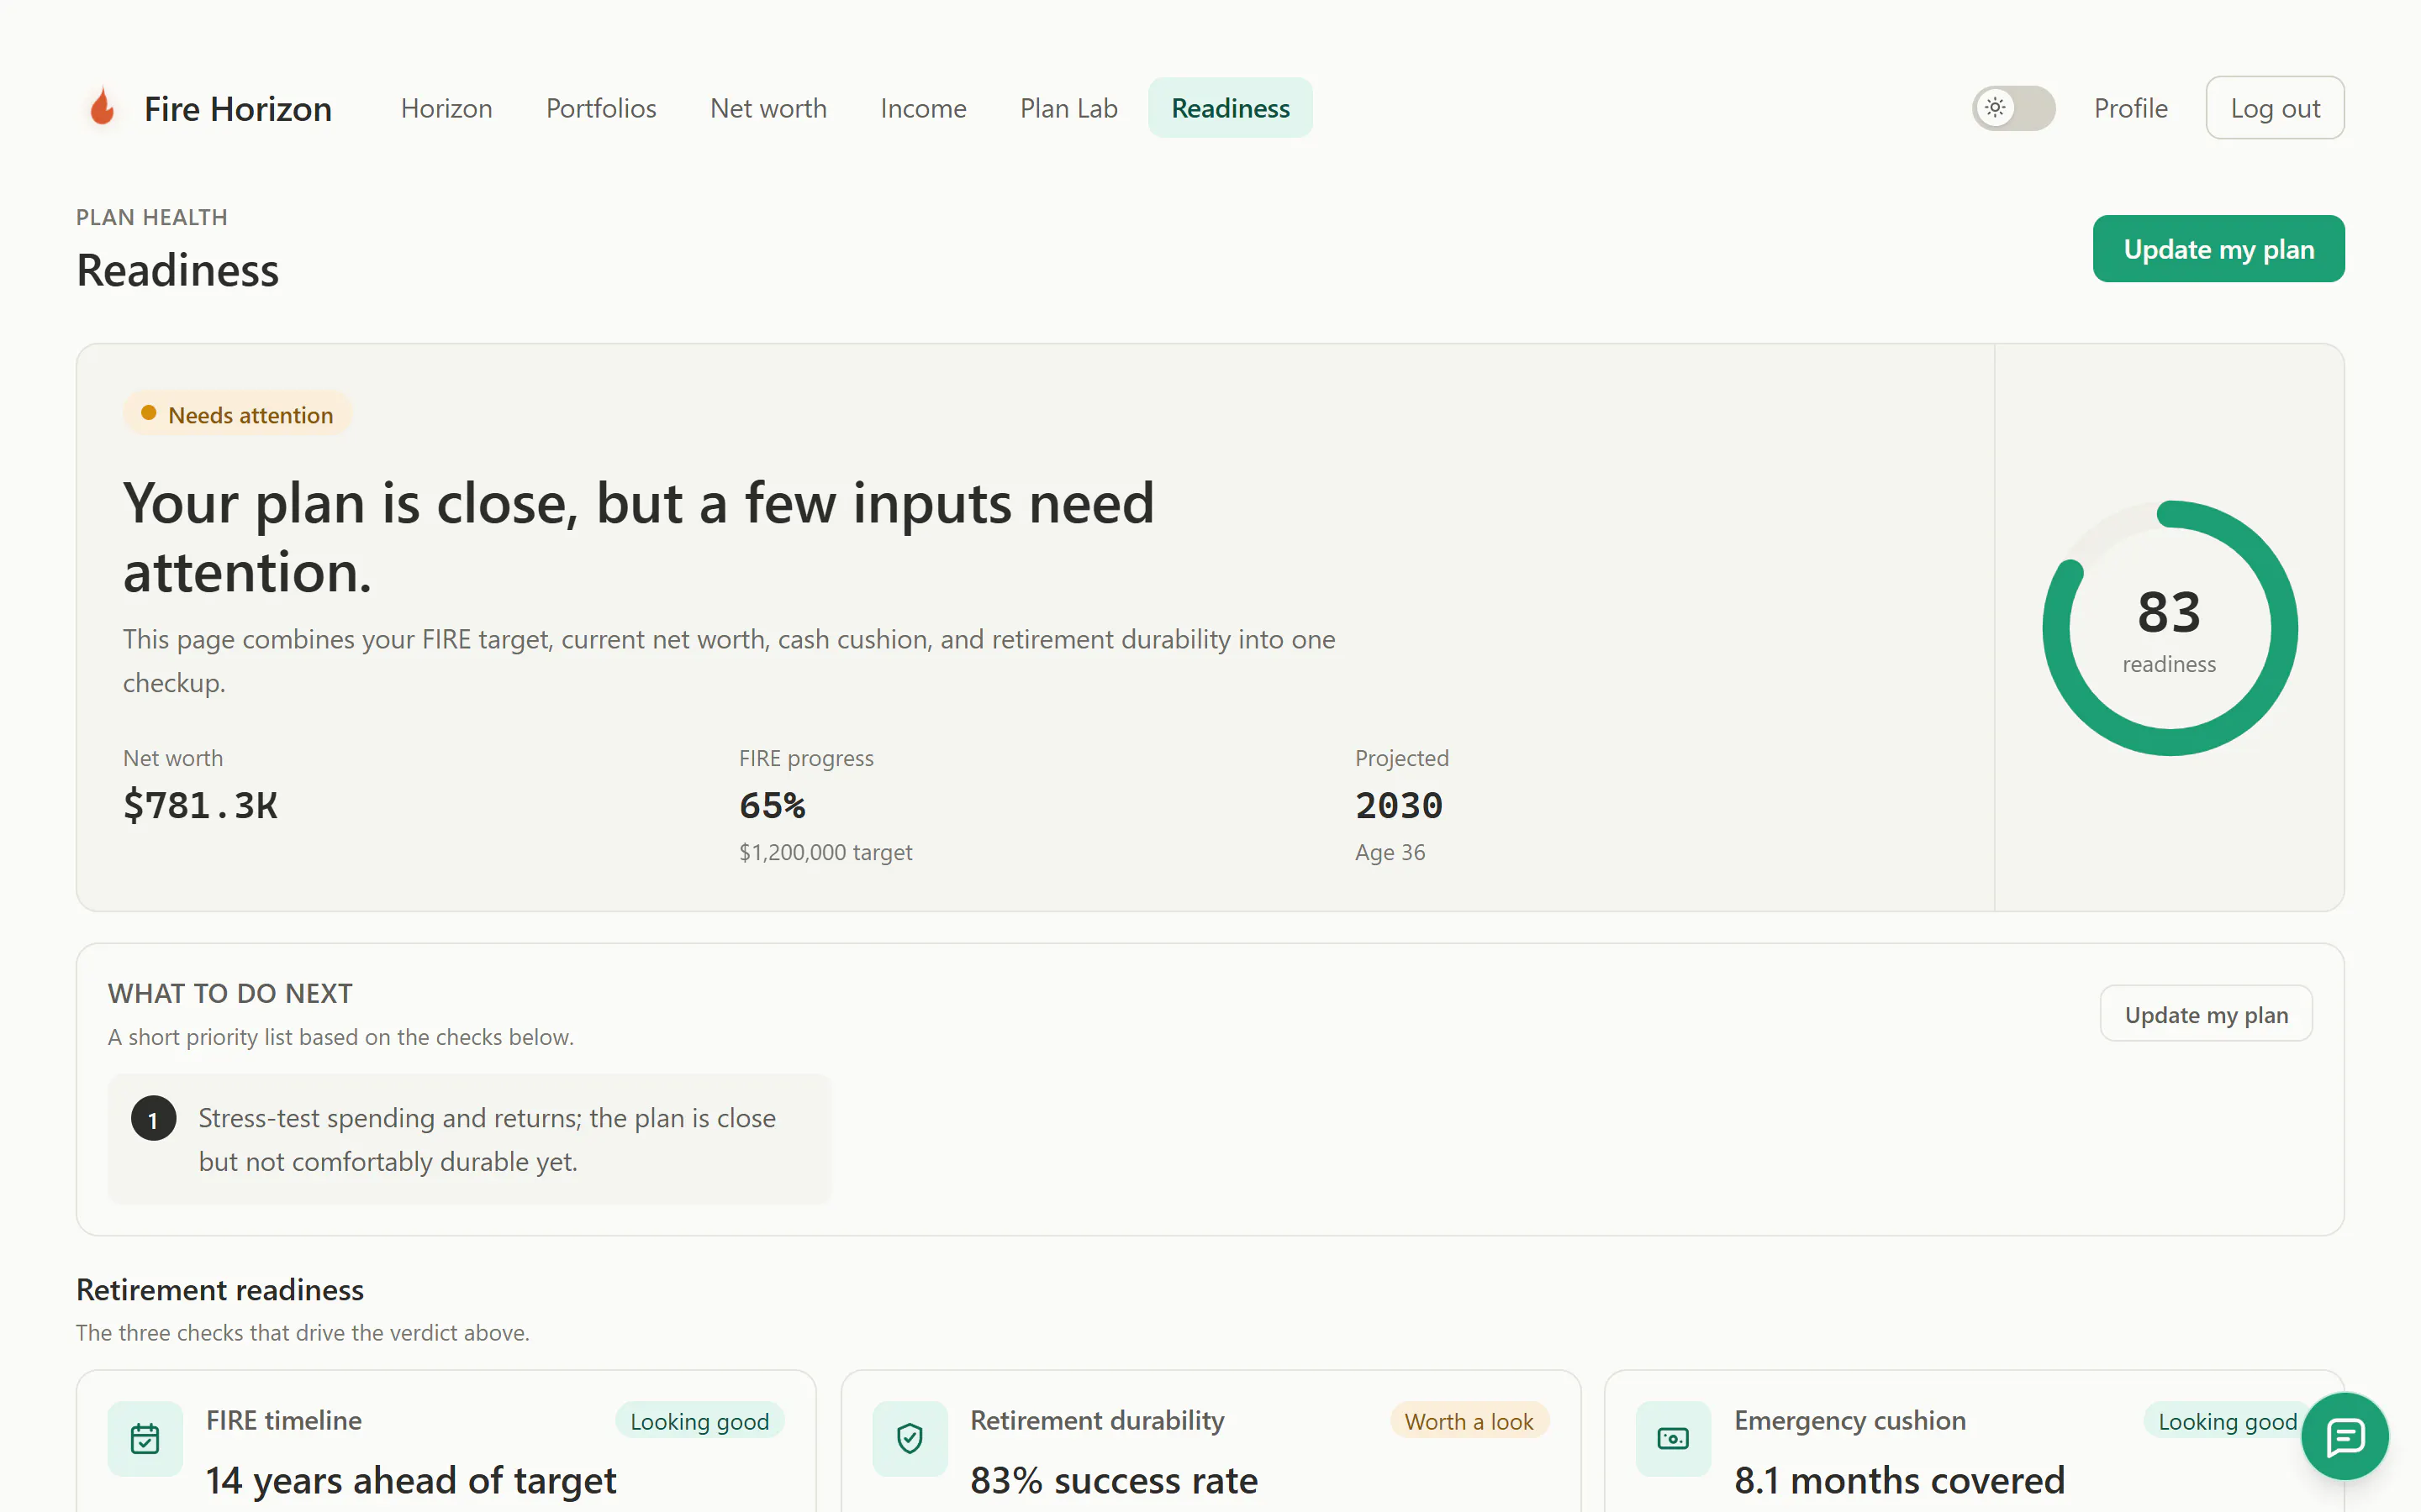Click the Stress-test spending priority item
Screen dimensions: 2421x1512
(x=469, y=1139)
